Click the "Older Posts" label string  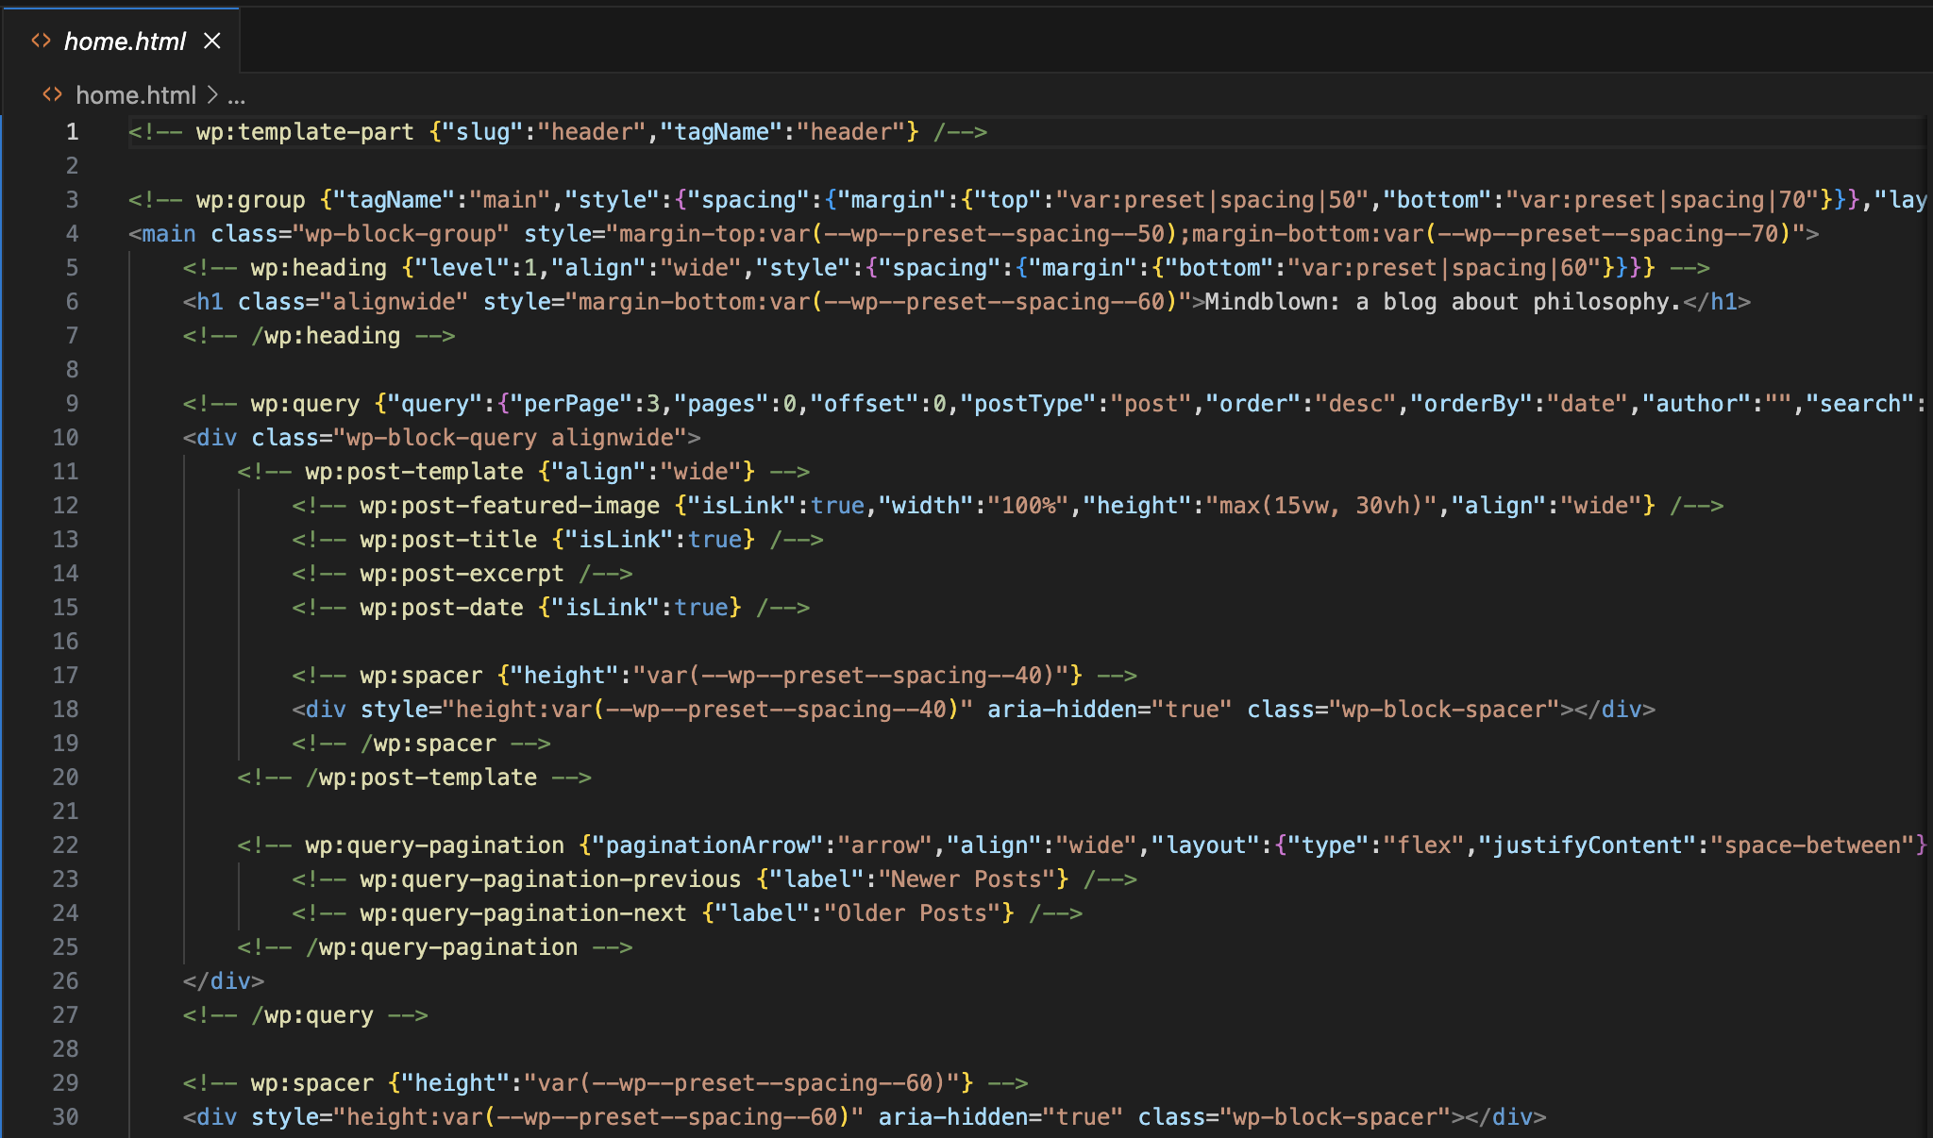912,913
